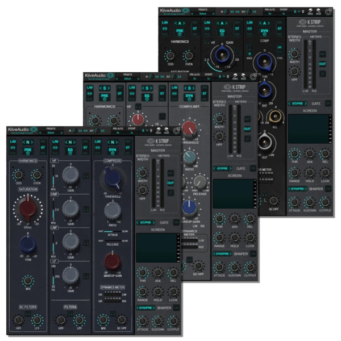This screenshot has width=341, height=341.
Task: Select B state in front window A/B compare
Action: pos(151,131)
